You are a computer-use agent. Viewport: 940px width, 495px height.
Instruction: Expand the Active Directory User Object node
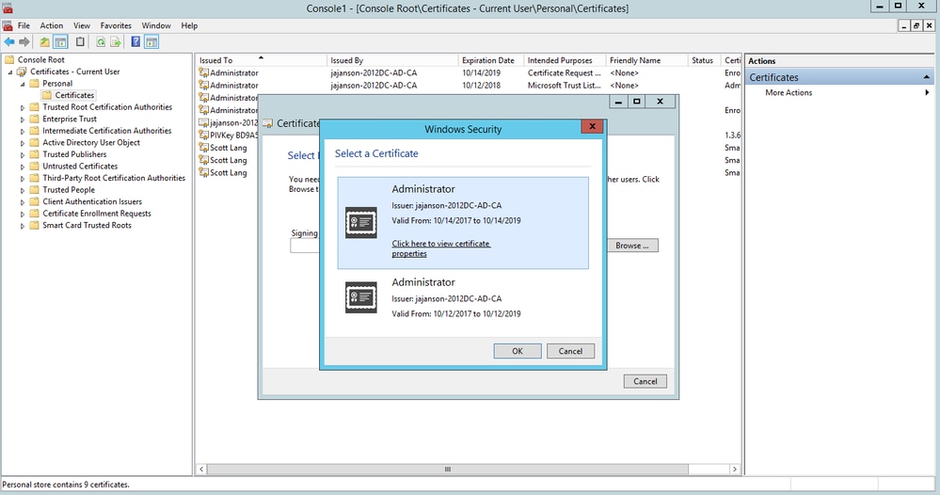(23, 143)
